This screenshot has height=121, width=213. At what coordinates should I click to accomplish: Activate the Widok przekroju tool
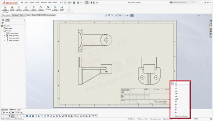pyautogui.click(x=34, y=9)
